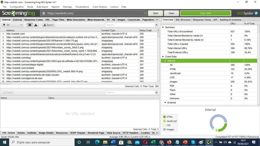Launch Microsoft Edge from taskbar

97,142
